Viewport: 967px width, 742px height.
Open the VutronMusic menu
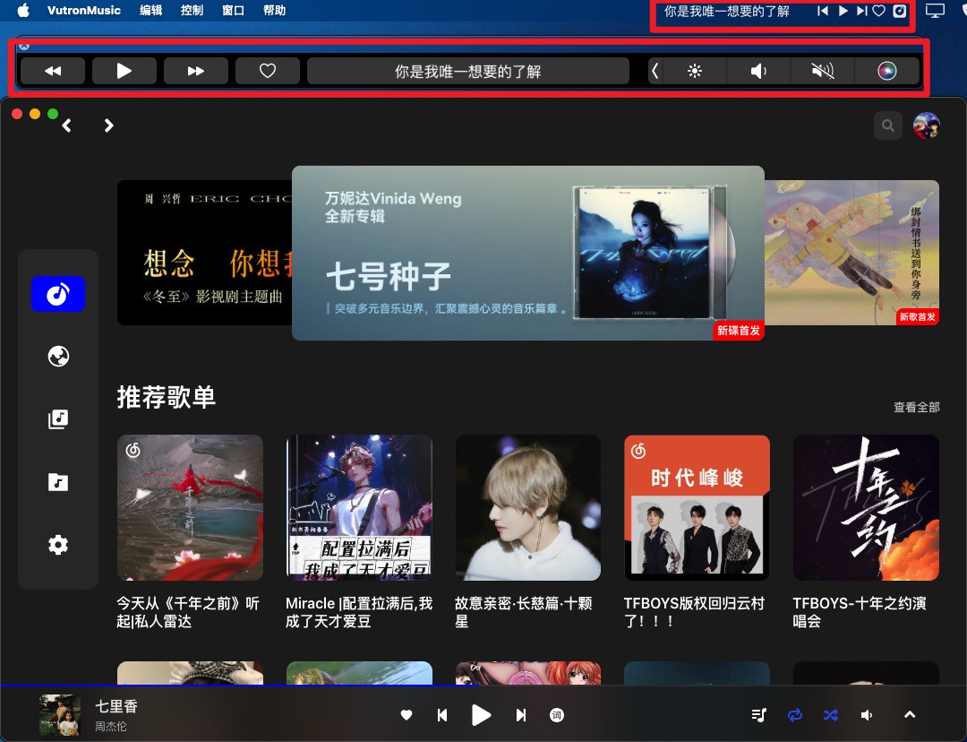(83, 11)
